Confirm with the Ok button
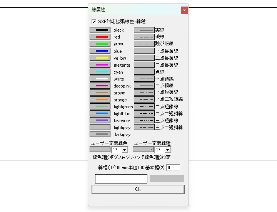277x212 pixels. [x=138, y=190]
